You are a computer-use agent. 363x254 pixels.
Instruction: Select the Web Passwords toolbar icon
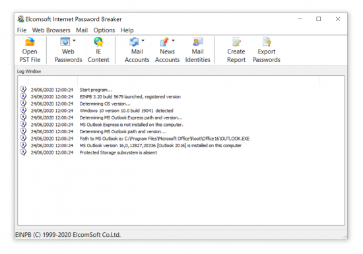click(x=65, y=42)
